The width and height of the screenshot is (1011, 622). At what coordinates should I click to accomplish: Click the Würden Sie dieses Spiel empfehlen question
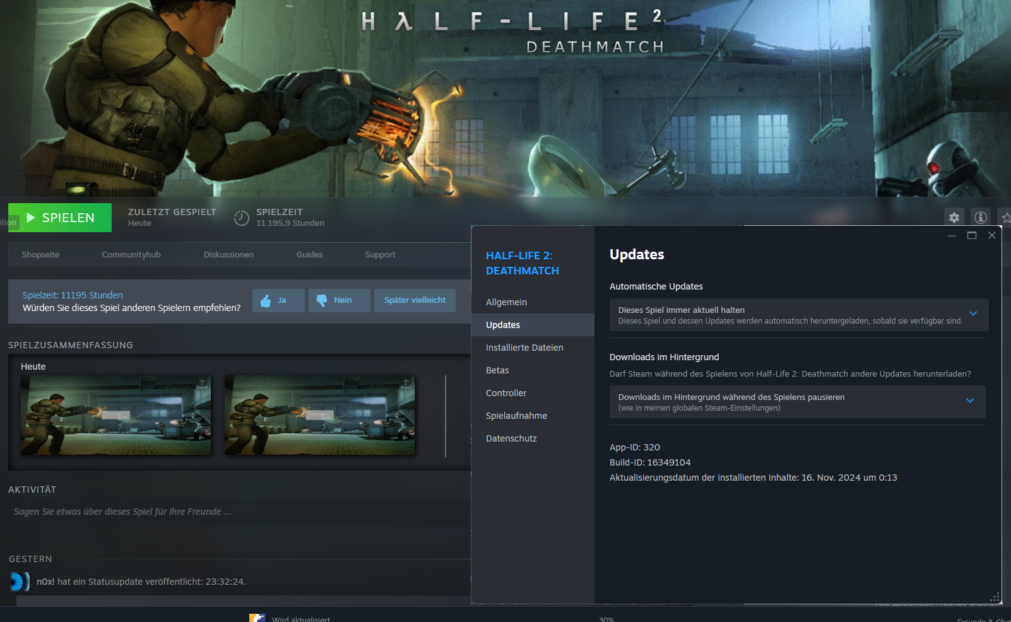point(131,308)
